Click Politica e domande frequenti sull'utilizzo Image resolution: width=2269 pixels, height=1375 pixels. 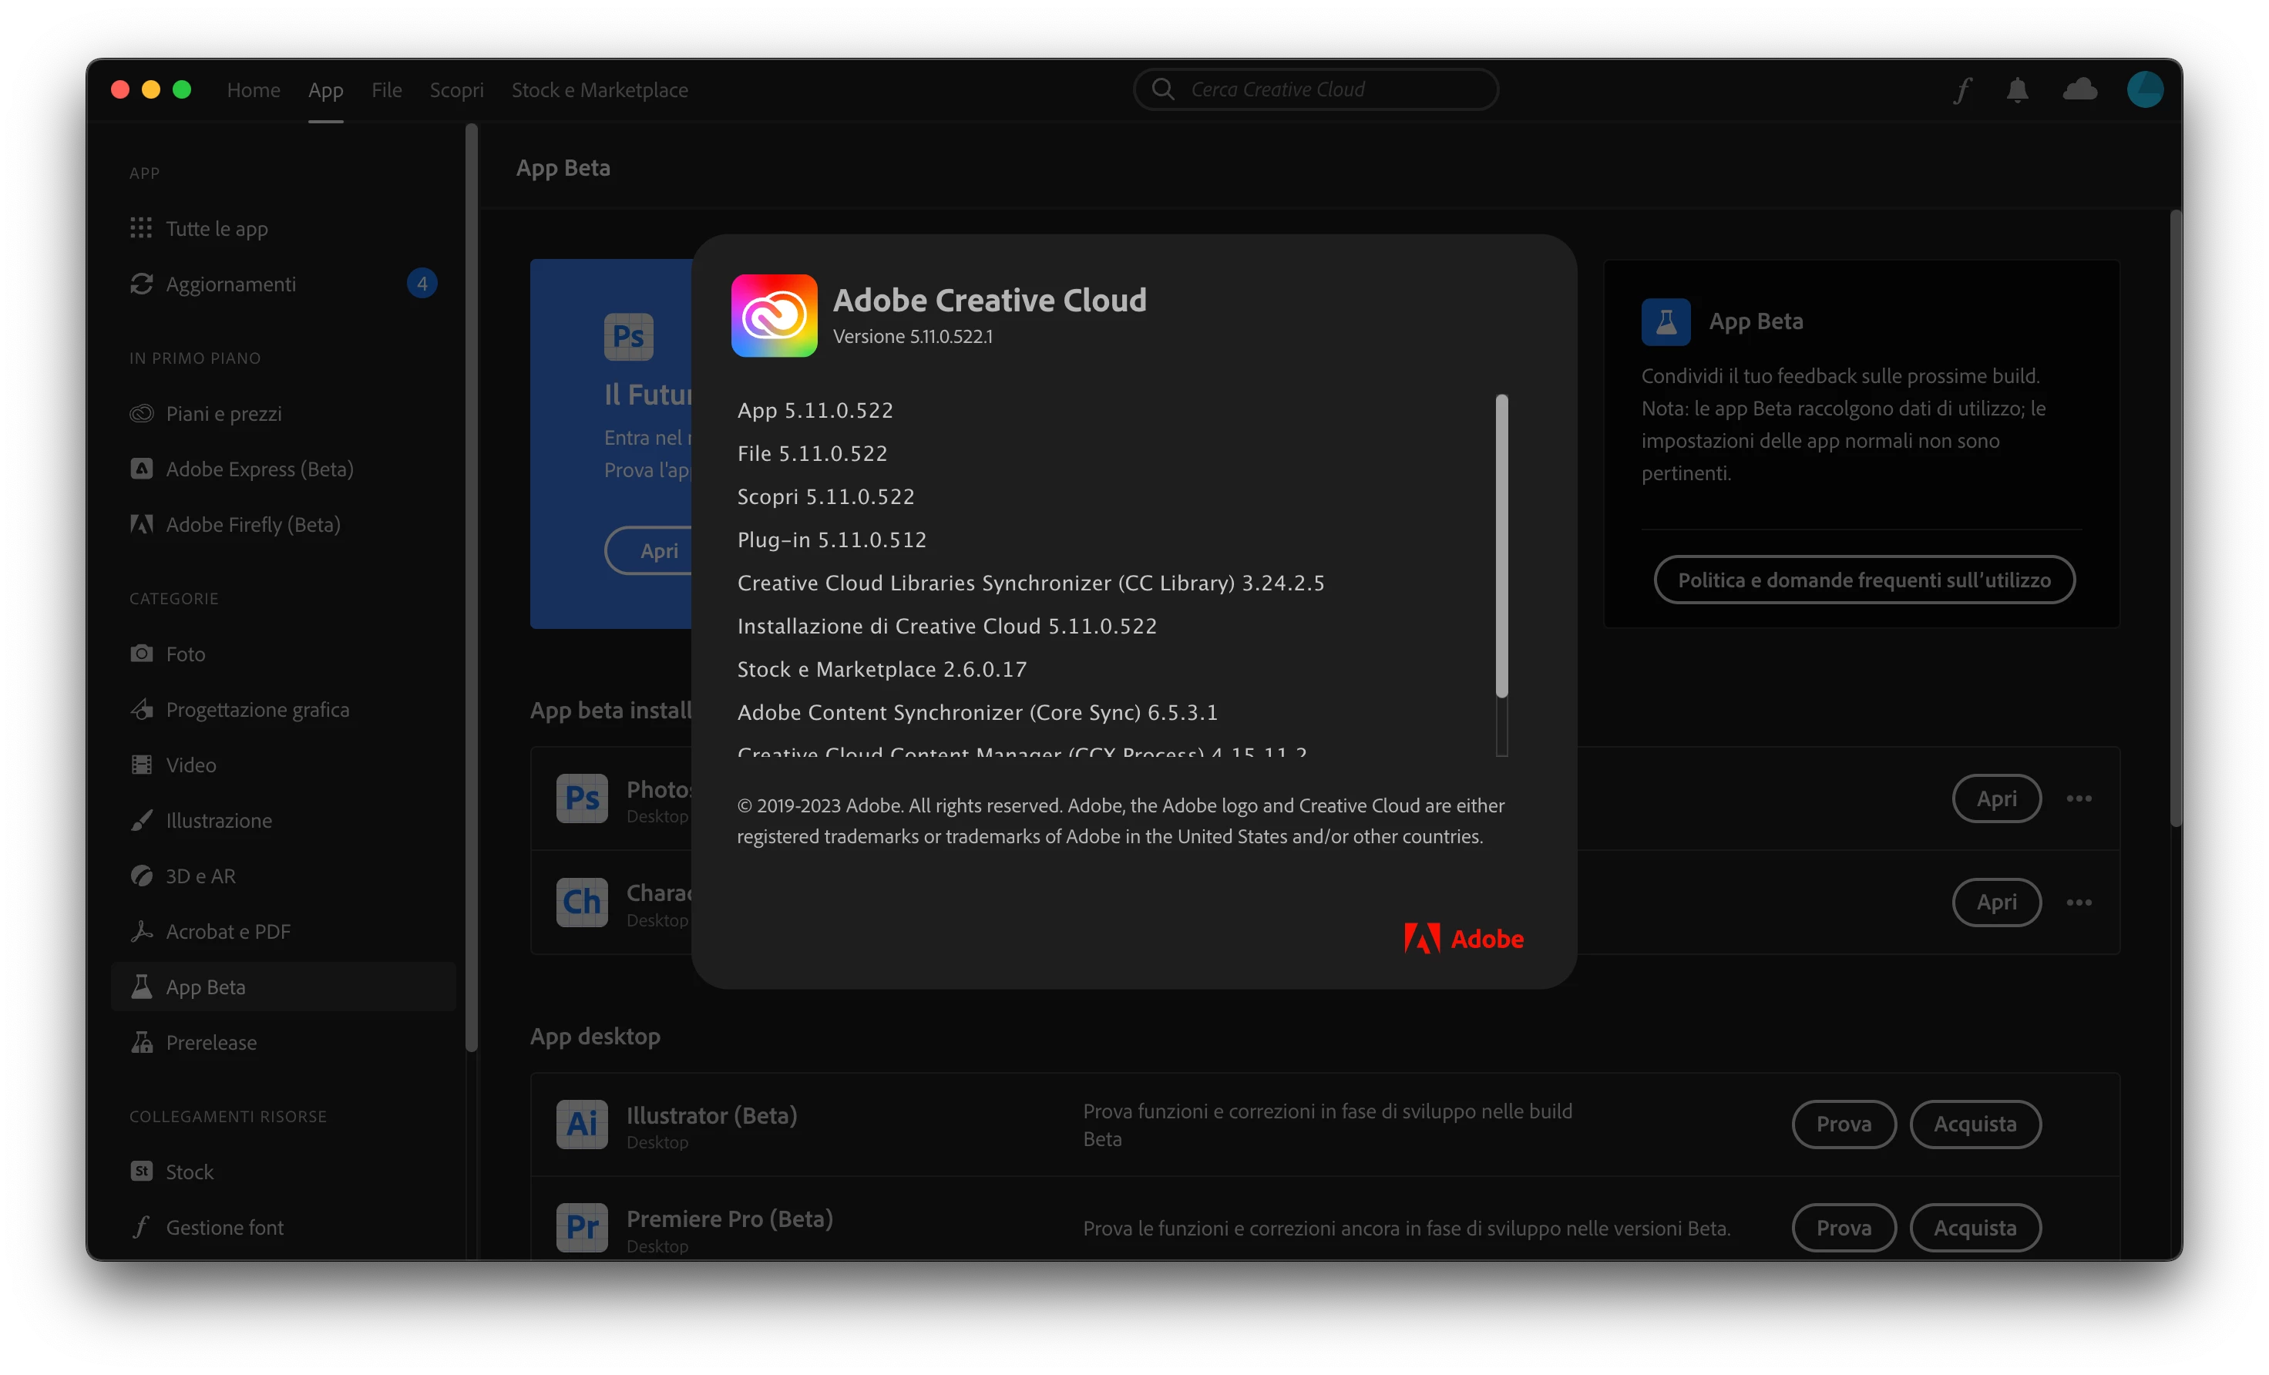pos(1864,580)
